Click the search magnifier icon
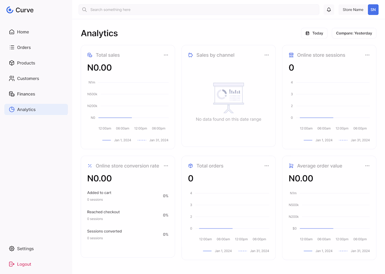385x274 pixels. pos(84,9)
